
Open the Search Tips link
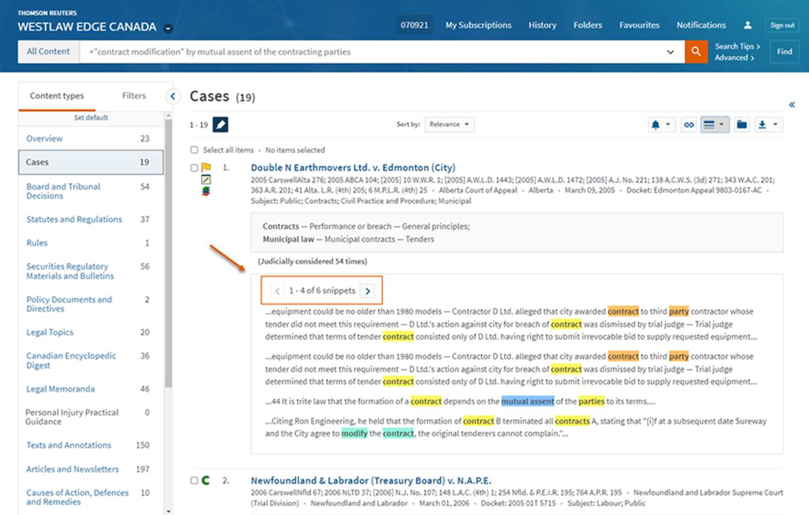737,46
